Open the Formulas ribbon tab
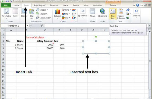 54,5
